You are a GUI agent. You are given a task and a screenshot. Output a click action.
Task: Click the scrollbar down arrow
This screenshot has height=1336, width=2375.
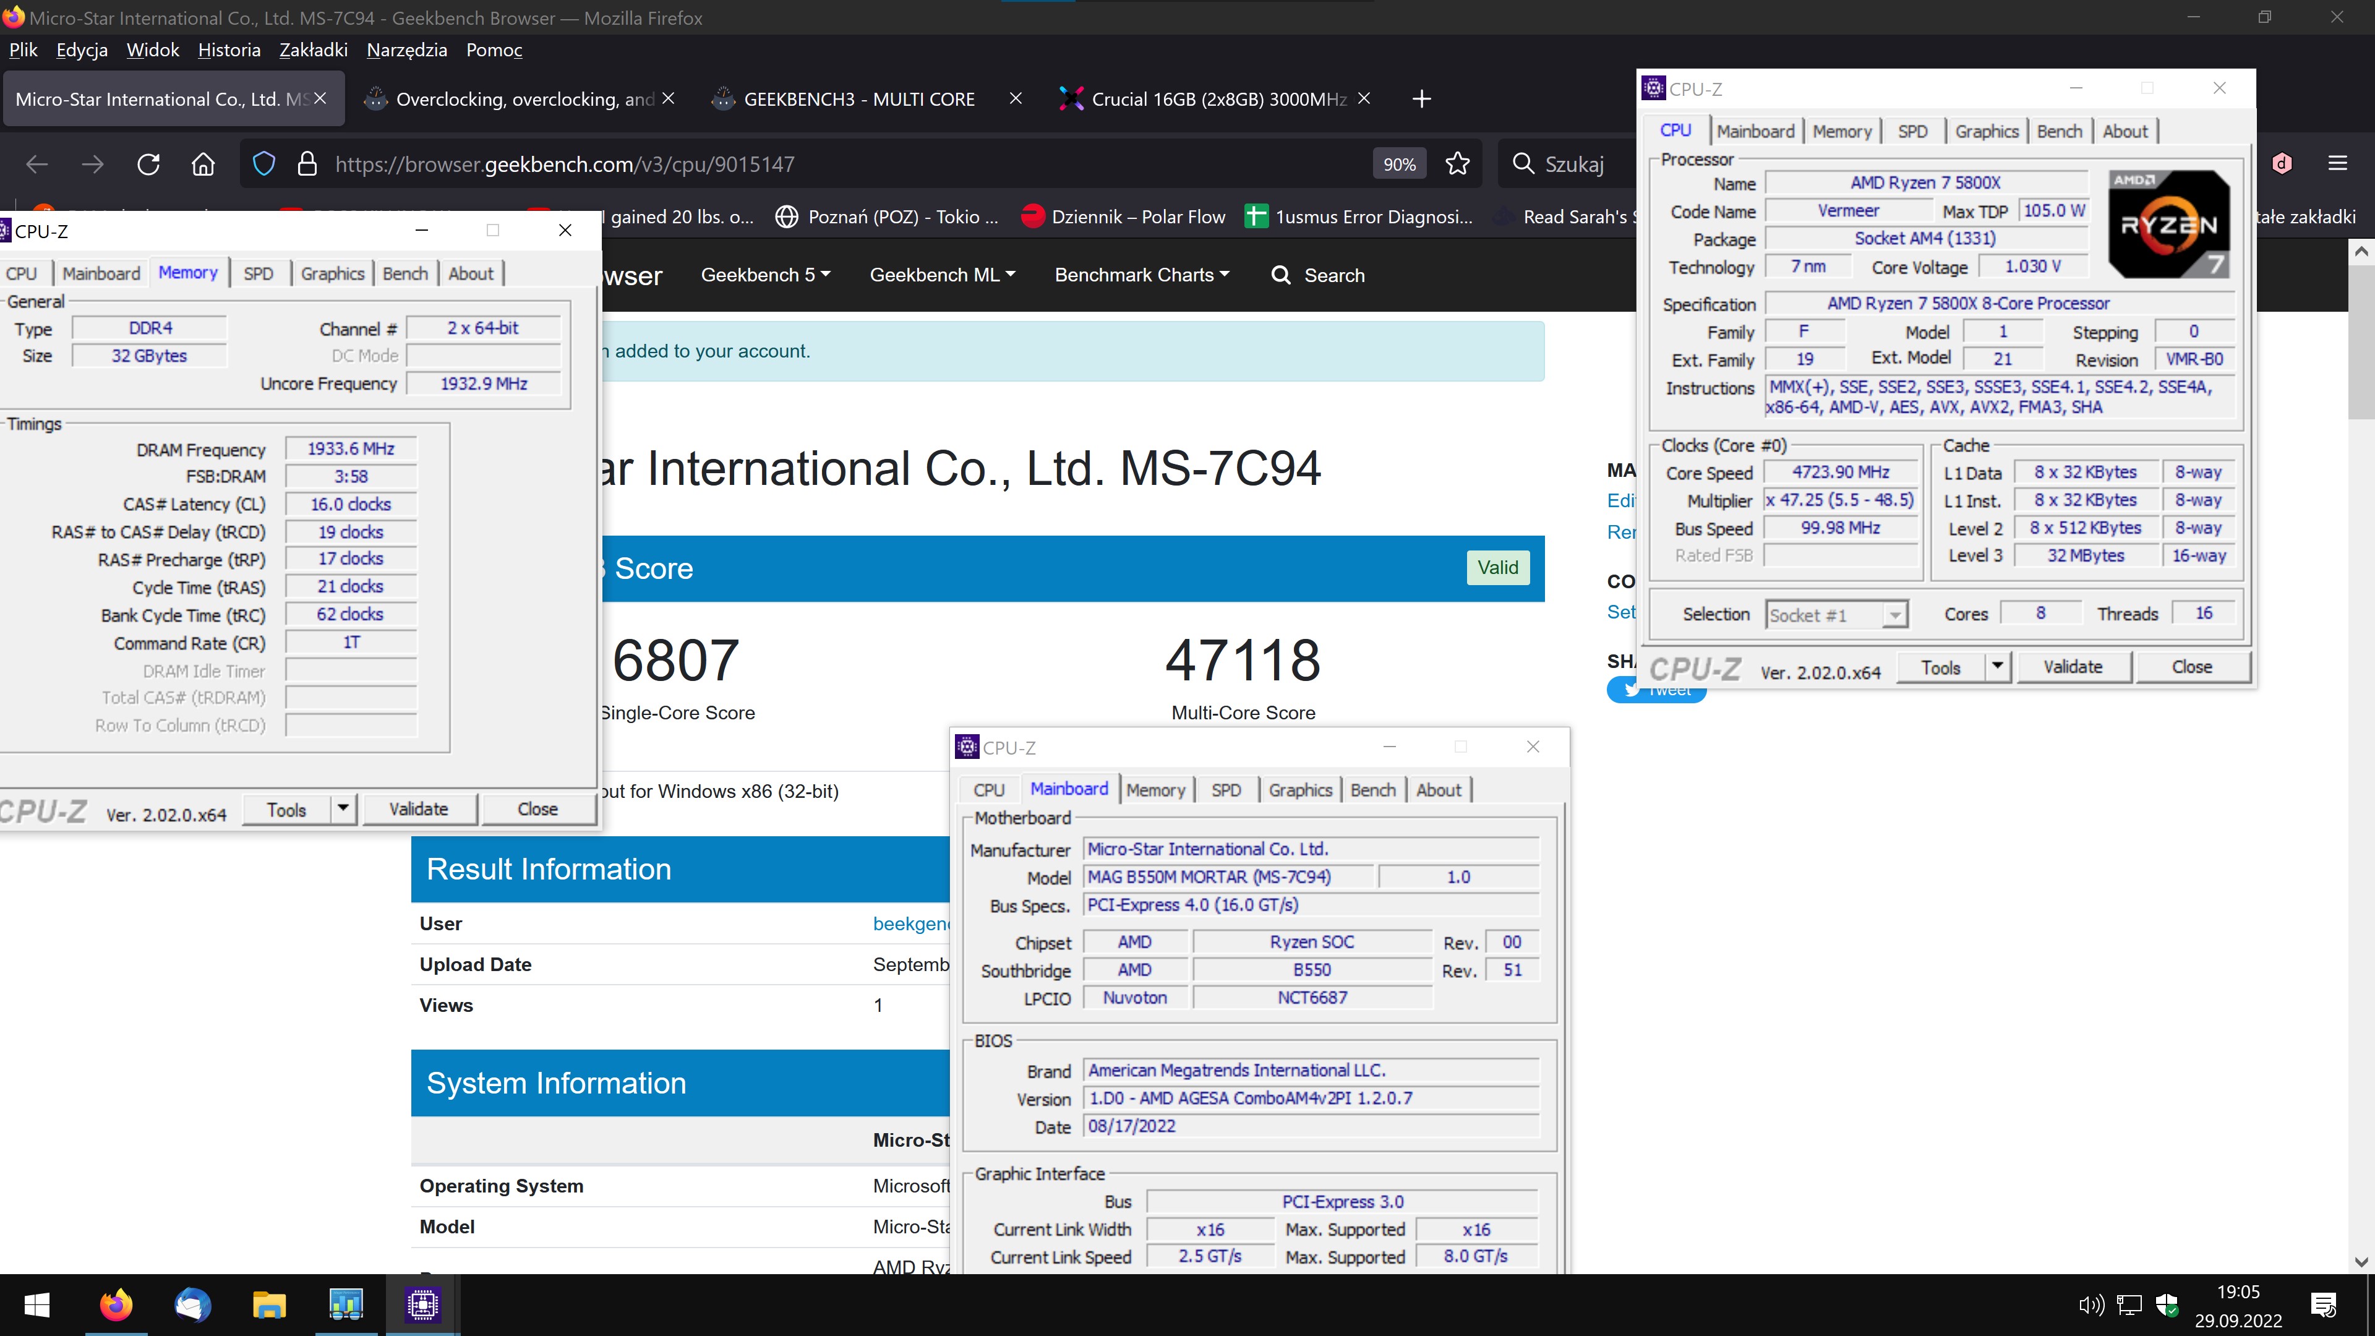pyautogui.click(x=2360, y=1261)
